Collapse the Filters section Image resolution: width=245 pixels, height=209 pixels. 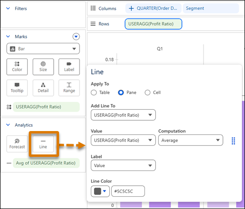click(8, 8)
